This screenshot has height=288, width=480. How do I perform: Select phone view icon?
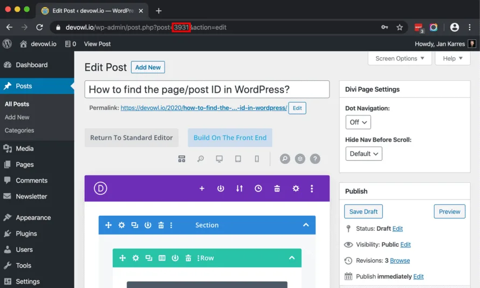257,159
